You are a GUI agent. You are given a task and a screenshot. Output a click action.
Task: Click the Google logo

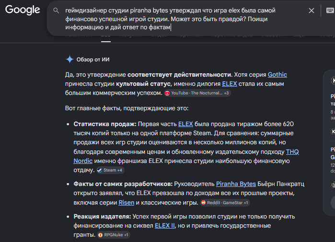(x=23, y=10)
